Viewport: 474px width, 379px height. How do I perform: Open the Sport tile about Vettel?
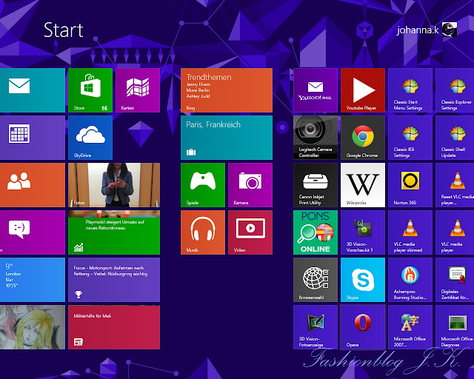(x=114, y=280)
